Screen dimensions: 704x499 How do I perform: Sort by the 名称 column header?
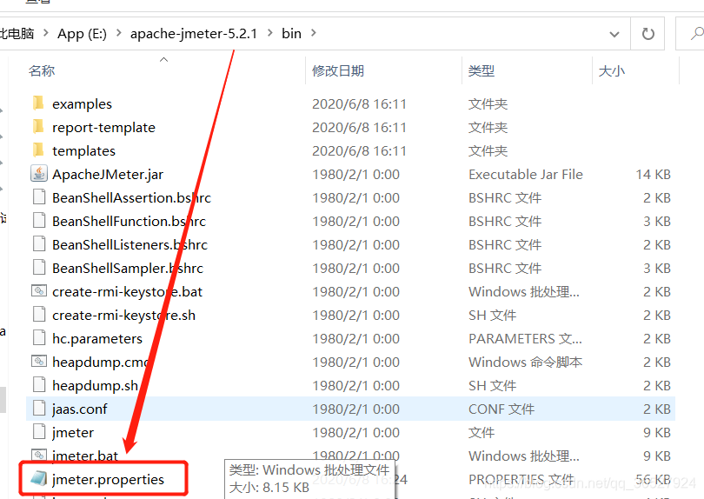pyautogui.click(x=42, y=71)
